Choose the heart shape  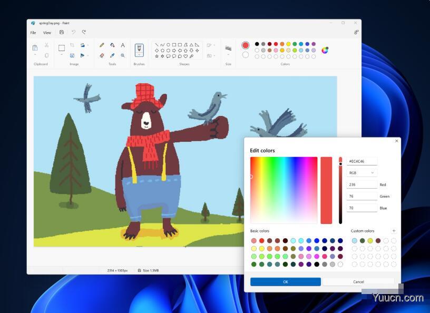coord(185,56)
